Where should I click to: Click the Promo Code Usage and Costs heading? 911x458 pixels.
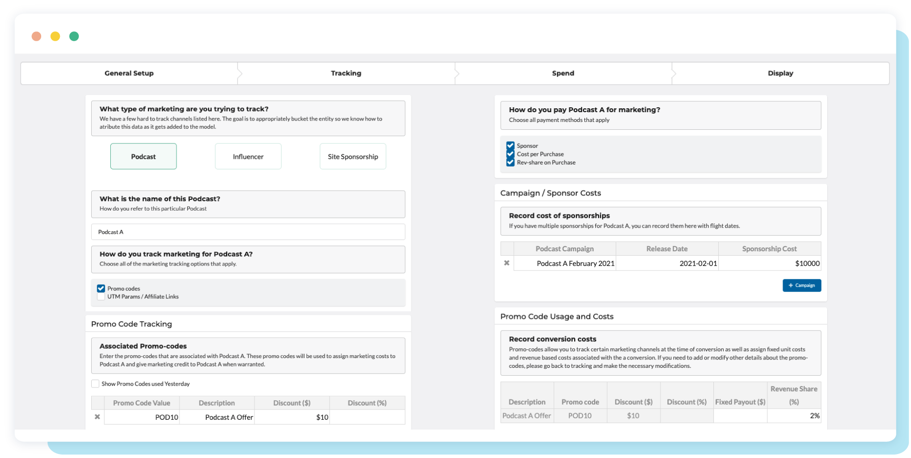click(557, 316)
